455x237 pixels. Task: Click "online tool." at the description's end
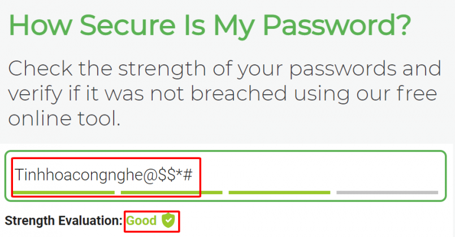pos(64,120)
